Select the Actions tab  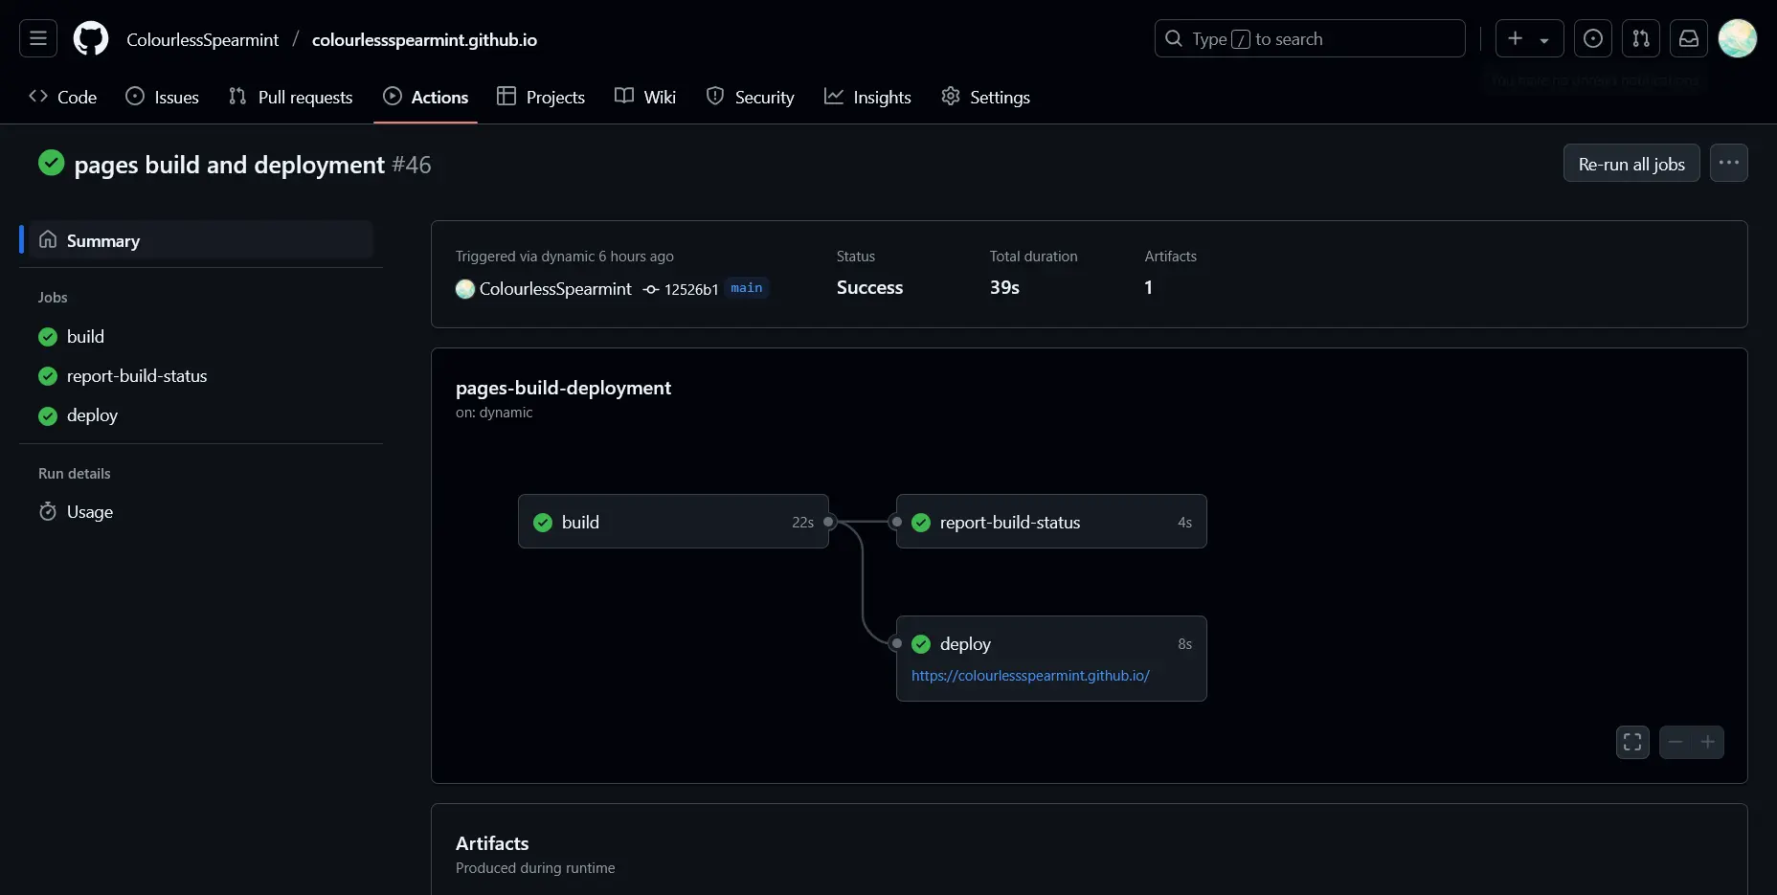(426, 97)
